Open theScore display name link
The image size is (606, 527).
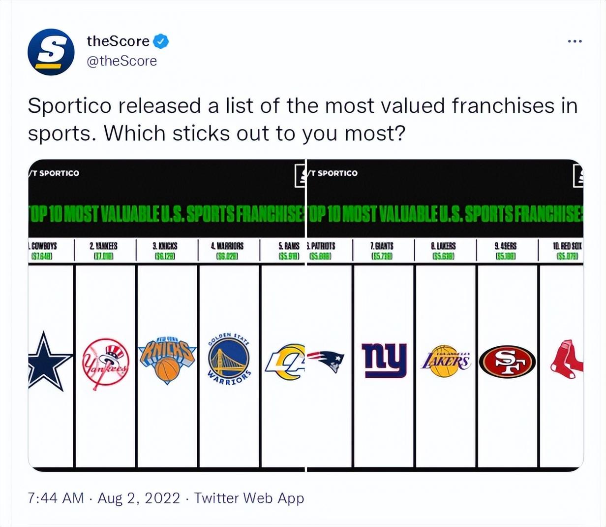coord(118,41)
